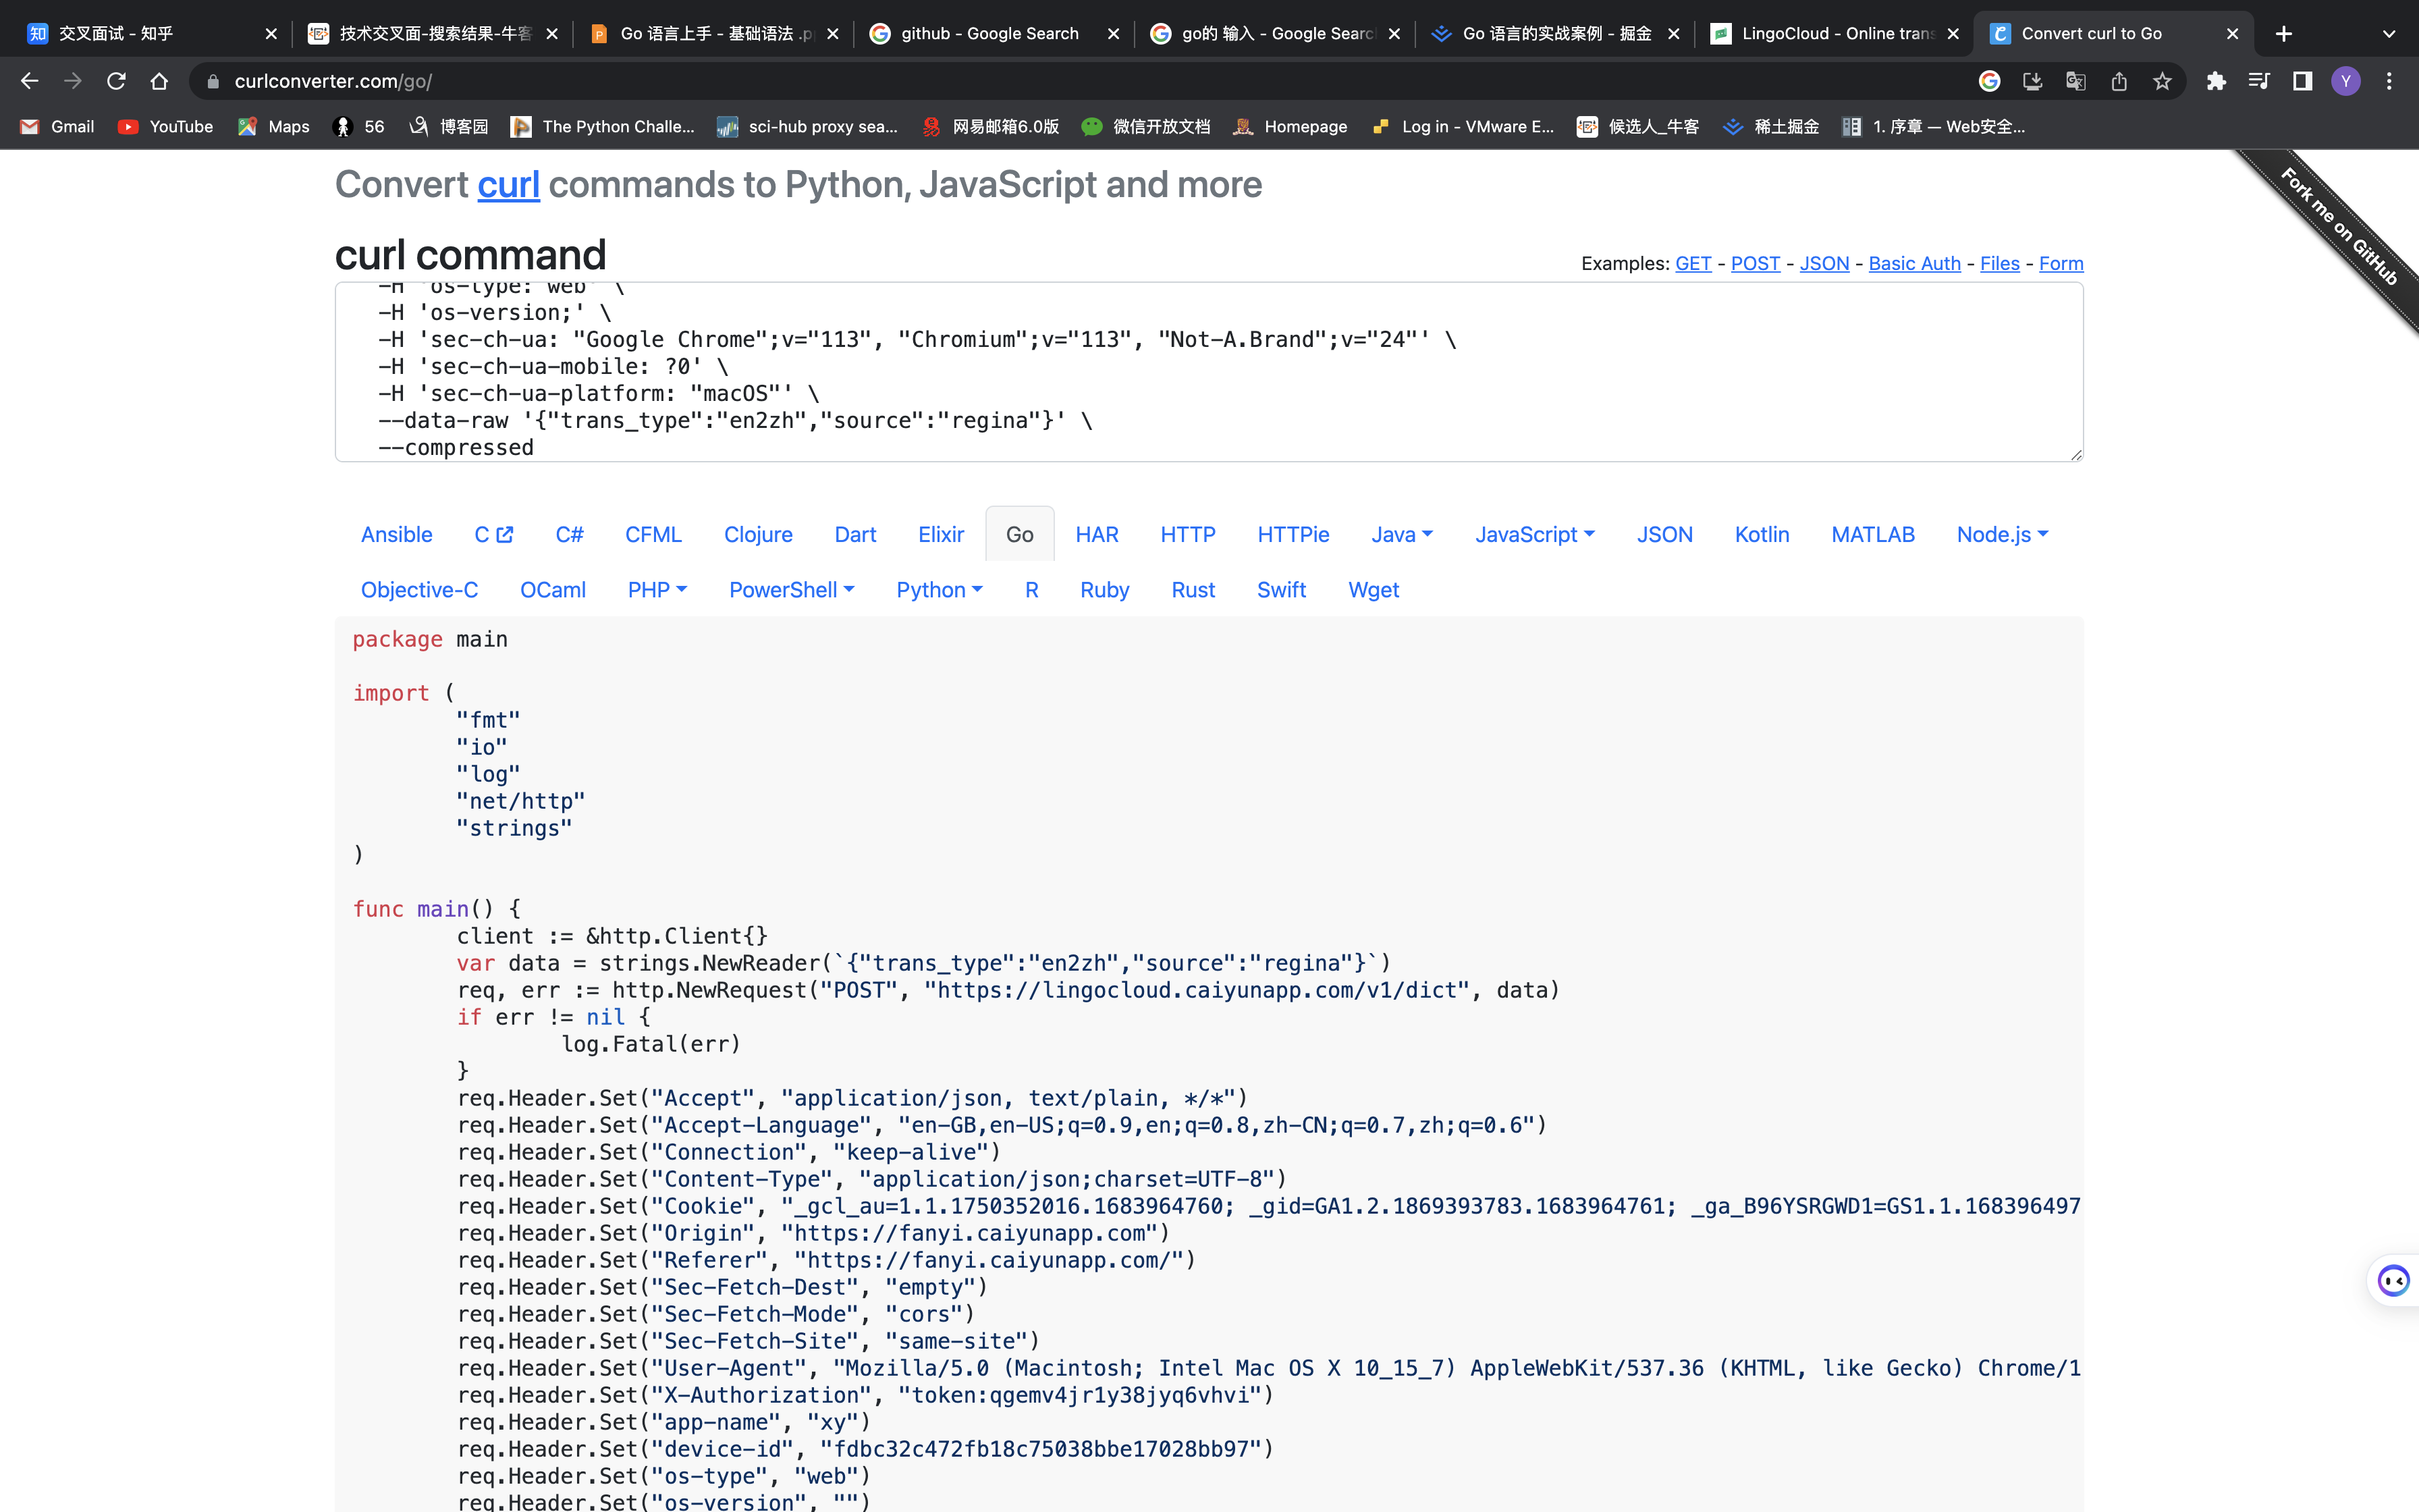
Task: Click Fork me on GitHub ribbon
Action: pyautogui.click(x=2339, y=228)
